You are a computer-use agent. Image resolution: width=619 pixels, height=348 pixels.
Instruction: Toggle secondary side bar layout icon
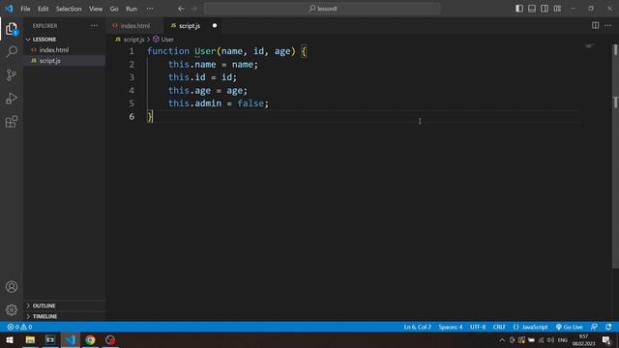point(545,9)
